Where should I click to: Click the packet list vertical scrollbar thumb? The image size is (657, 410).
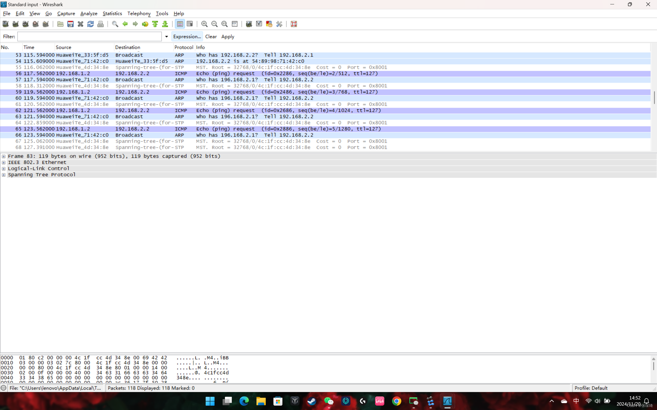654,97
